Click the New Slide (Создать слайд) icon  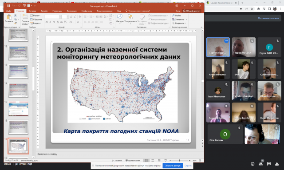click(x=25, y=17)
